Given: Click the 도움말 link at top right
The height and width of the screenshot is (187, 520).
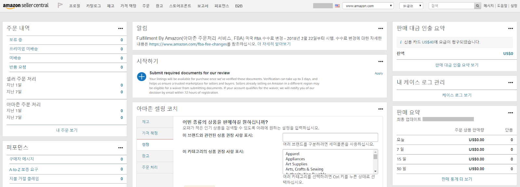Looking at the screenshot, I should (502, 6).
